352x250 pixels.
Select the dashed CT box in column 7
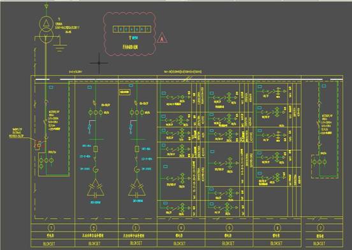point(319,167)
